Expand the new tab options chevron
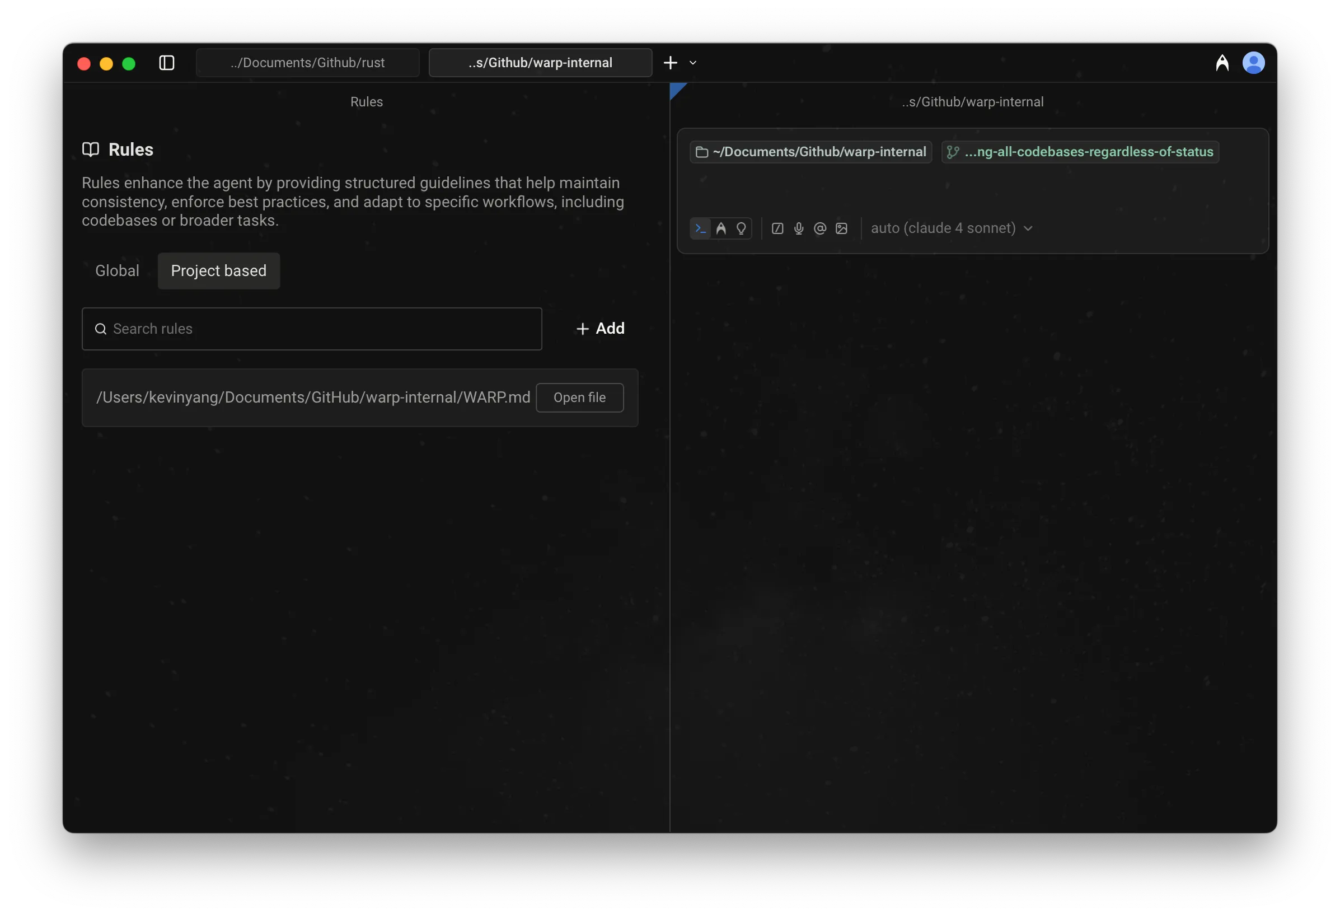The width and height of the screenshot is (1340, 916). pyautogui.click(x=692, y=63)
